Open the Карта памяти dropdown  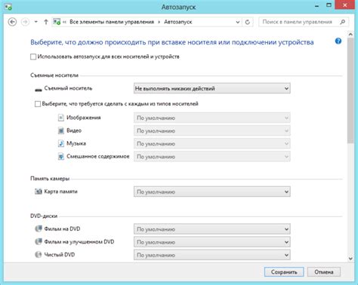pyautogui.click(x=212, y=192)
